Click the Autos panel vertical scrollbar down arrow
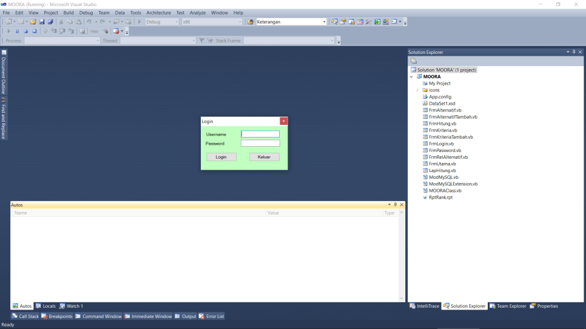Viewport: 586px width, 329px height. coord(401,298)
